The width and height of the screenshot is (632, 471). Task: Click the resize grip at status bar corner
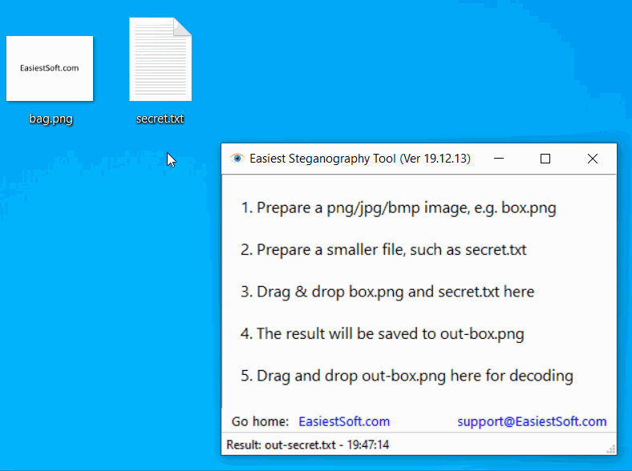tap(611, 449)
